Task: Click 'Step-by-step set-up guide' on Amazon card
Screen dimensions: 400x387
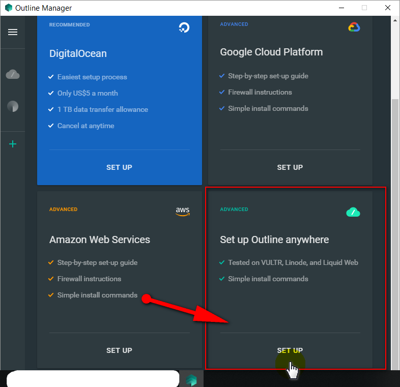Action: (x=97, y=262)
